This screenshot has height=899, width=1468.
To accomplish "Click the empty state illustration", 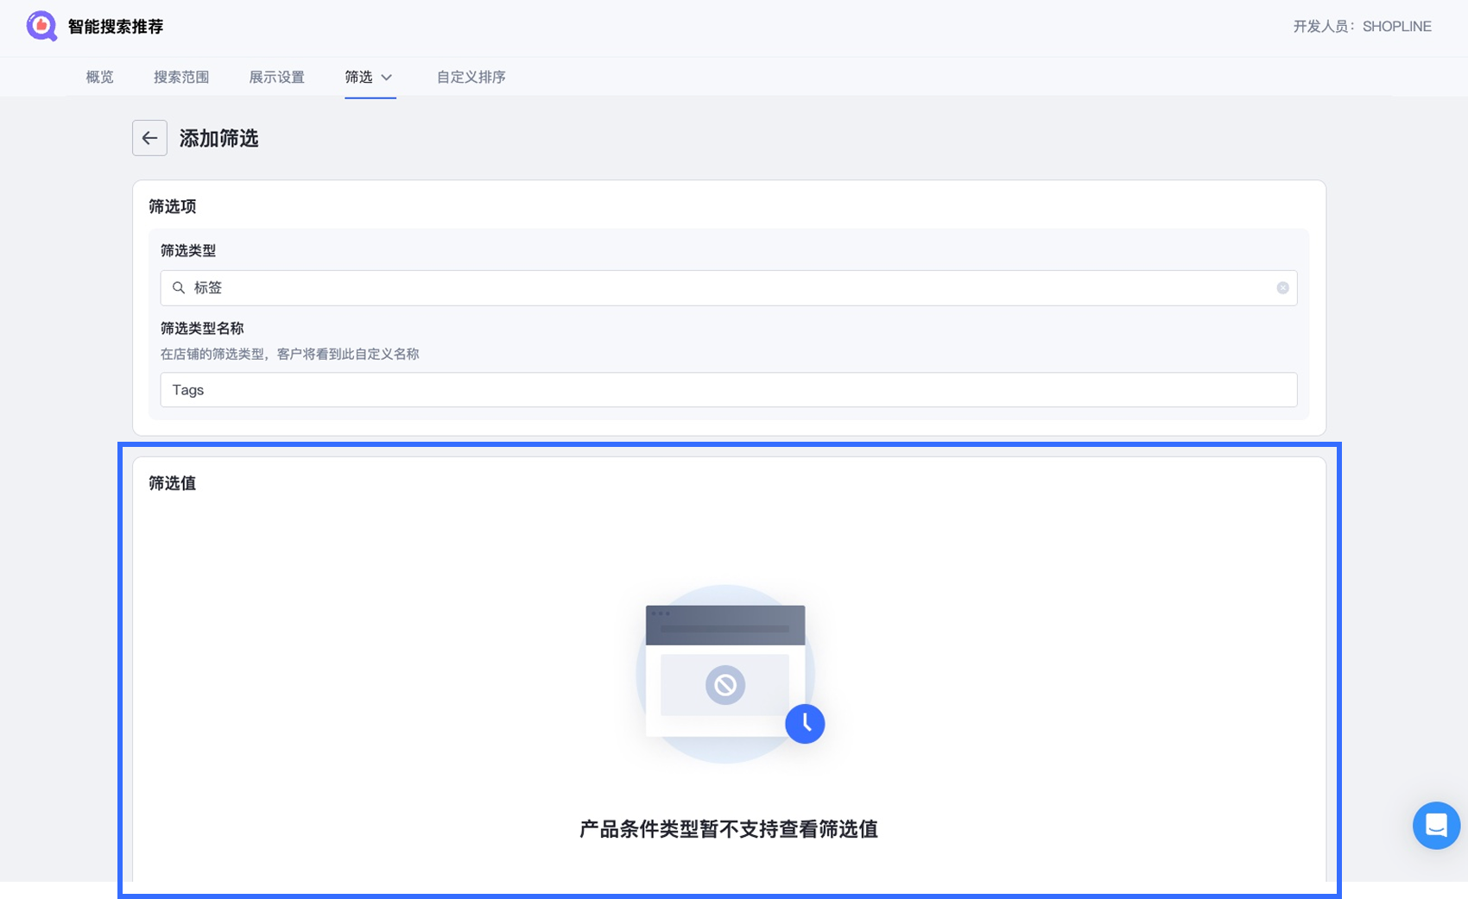I will coord(726,675).
